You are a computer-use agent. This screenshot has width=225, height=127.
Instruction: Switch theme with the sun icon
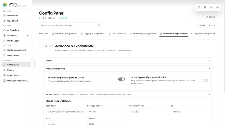211,7
